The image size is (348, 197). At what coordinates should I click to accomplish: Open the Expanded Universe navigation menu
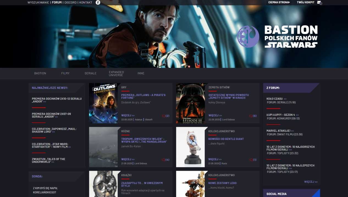coord(116,74)
